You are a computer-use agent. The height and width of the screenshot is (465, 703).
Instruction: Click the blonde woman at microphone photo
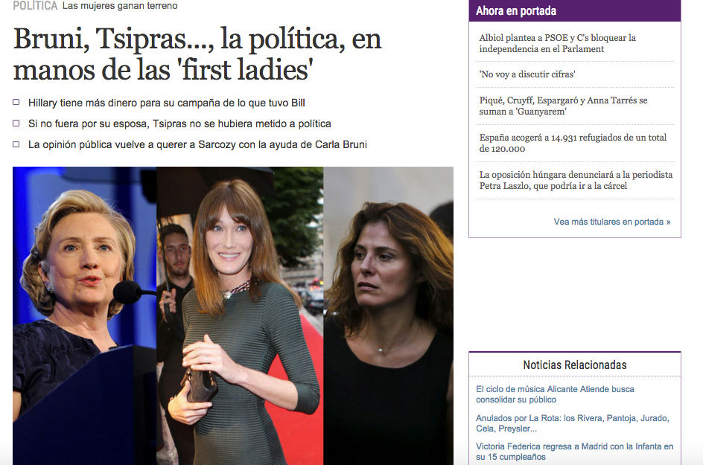[x=84, y=315]
